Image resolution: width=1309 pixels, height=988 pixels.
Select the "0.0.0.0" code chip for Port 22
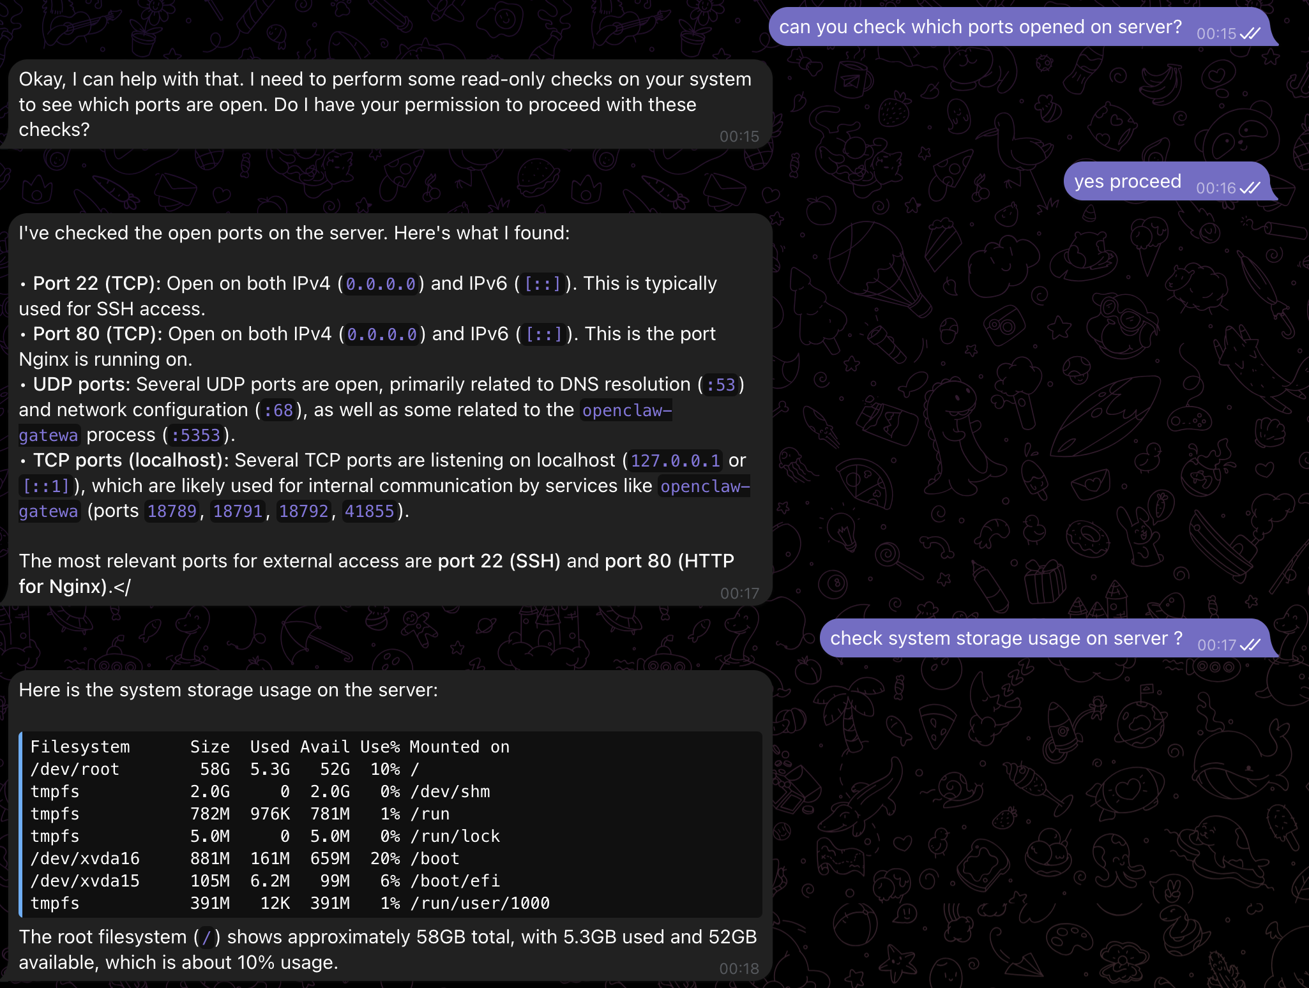381,283
